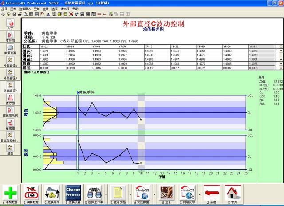
Task: Click the Abc text toolbar icon
Action: [105, 14]
